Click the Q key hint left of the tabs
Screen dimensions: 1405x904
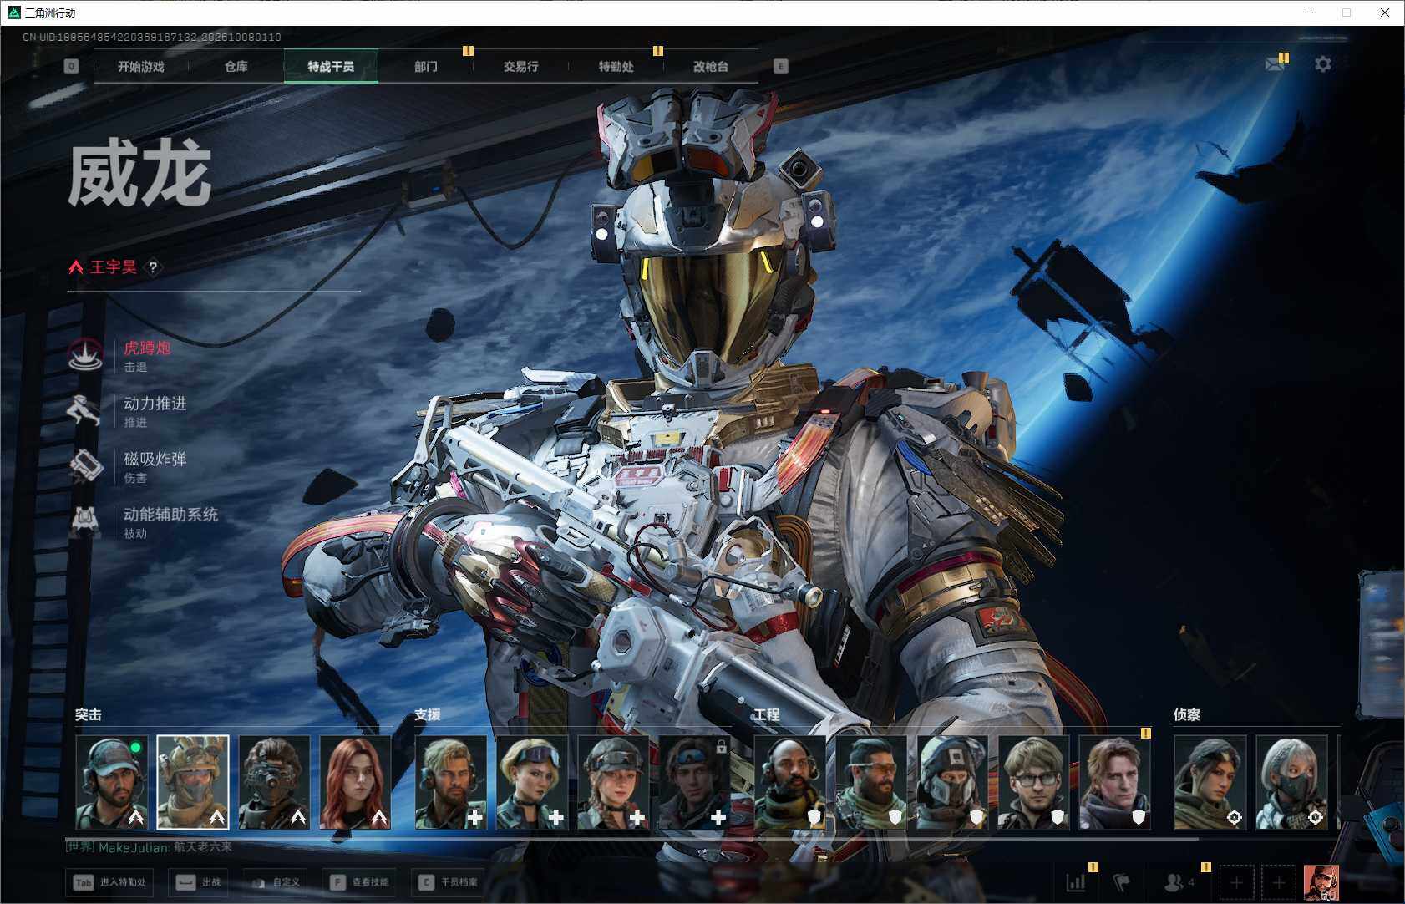click(x=72, y=66)
